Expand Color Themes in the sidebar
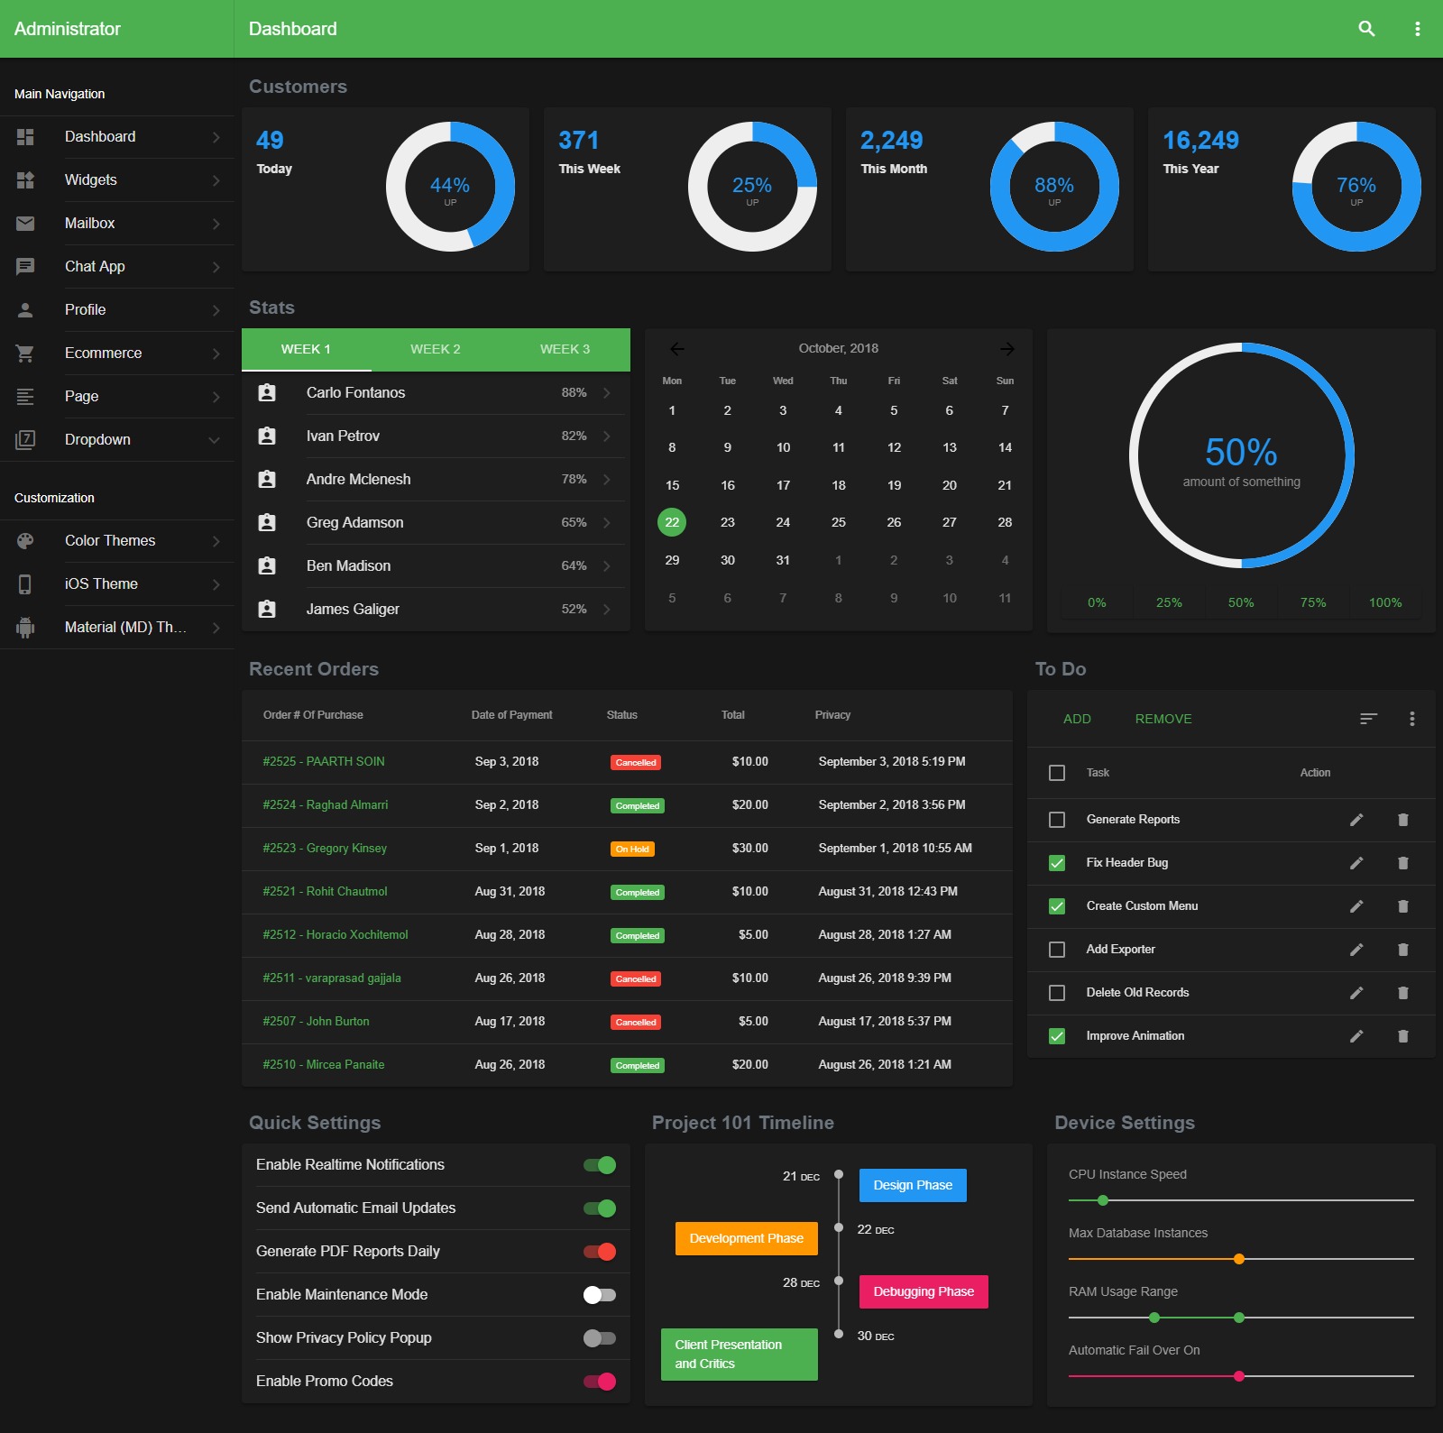This screenshot has width=1443, height=1433. point(216,541)
